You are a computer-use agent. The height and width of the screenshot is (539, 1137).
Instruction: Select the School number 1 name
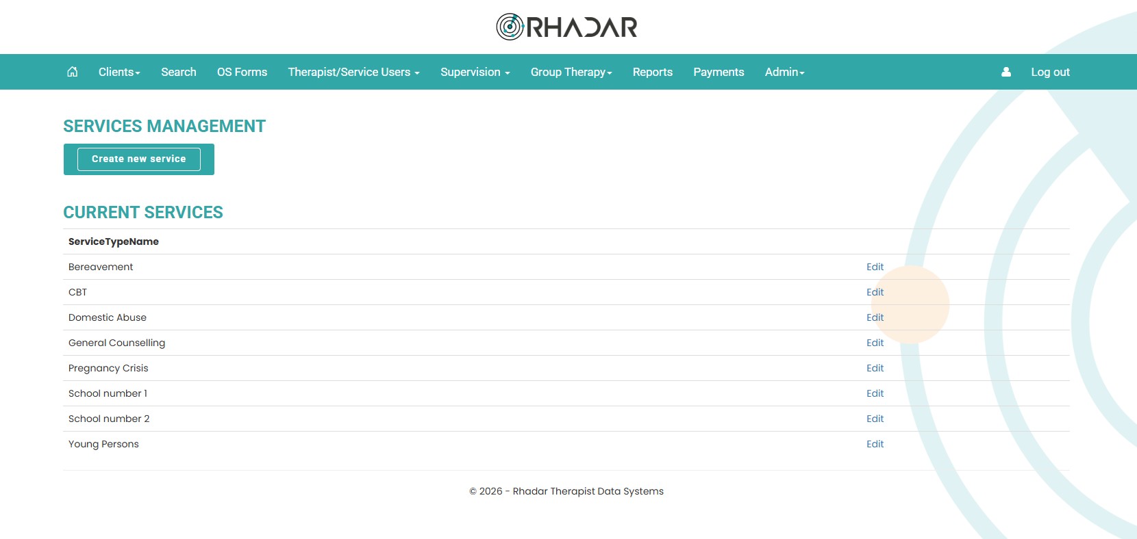[108, 393]
